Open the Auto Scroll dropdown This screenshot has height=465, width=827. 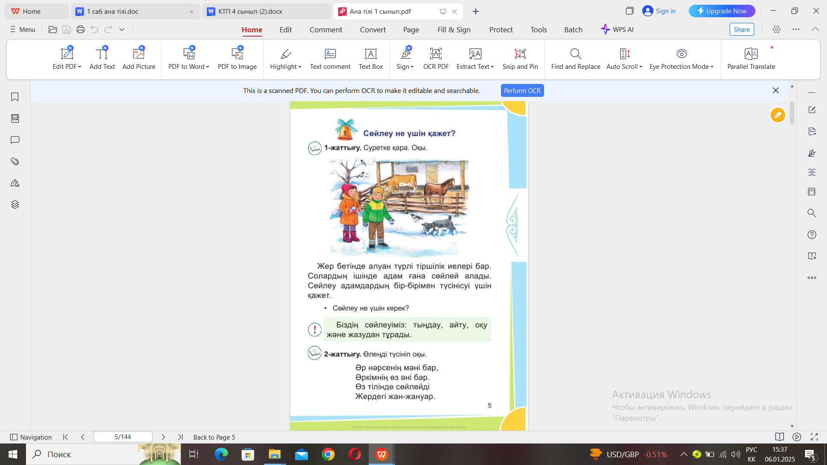(x=641, y=67)
